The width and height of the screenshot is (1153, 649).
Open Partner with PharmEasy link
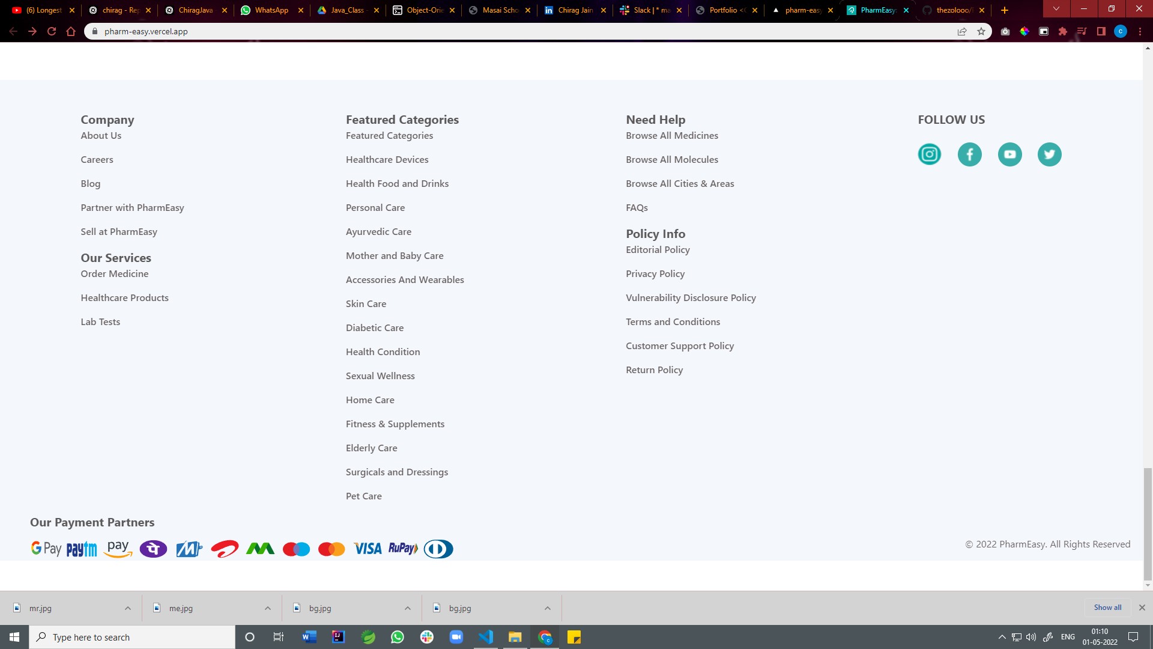pyautogui.click(x=132, y=208)
